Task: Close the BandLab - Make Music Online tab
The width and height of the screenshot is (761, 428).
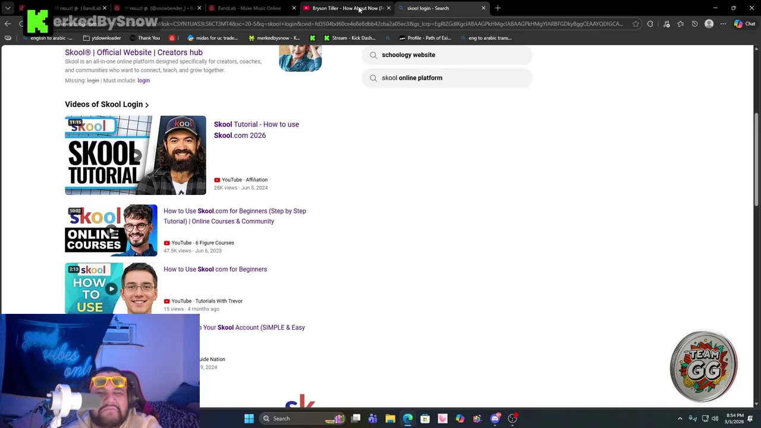Action: click(294, 8)
